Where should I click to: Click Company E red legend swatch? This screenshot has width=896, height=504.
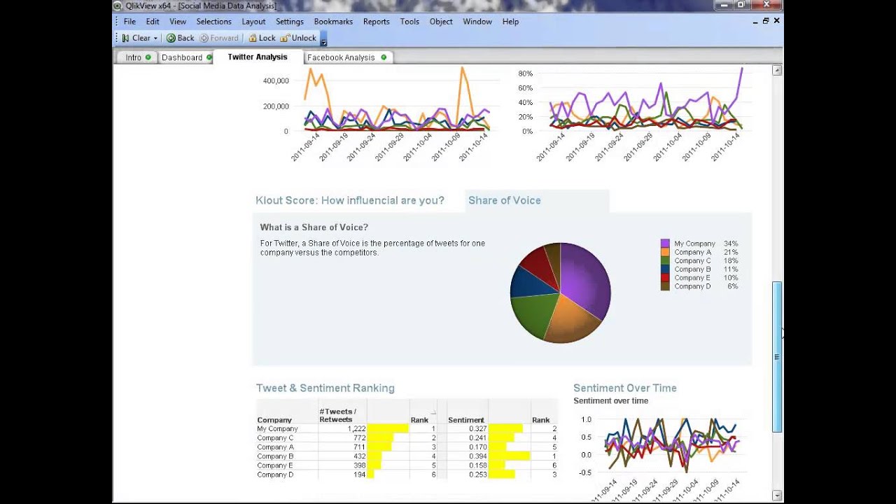[665, 278]
